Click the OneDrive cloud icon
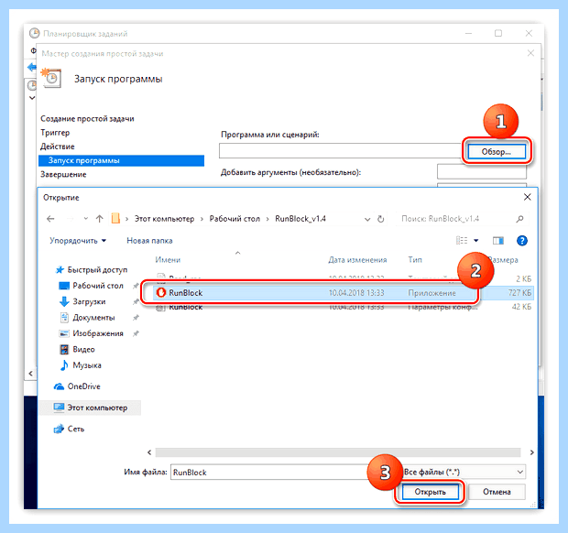Image resolution: width=568 pixels, height=533 pixels. [x=59, y=386]
